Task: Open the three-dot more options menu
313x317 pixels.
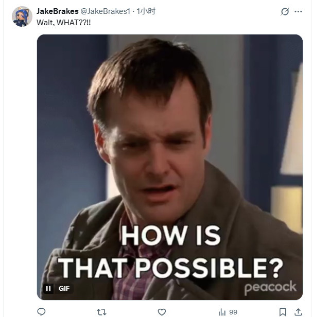Action: [x=298, y=11]
